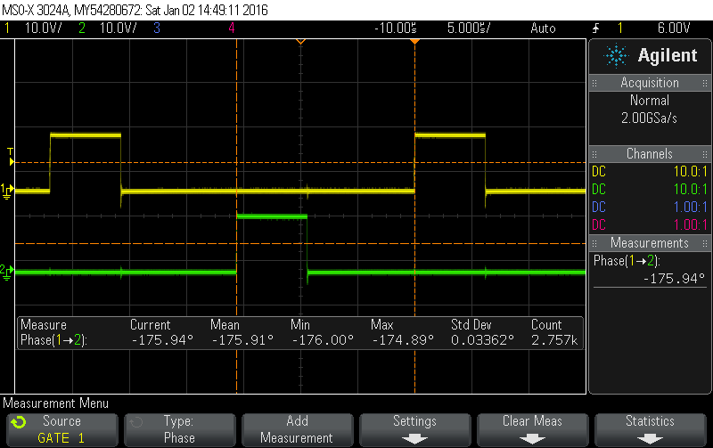Expand the Clear Meas softkey menu
This screenshot has width=713, height=448.
coord(532,428)
